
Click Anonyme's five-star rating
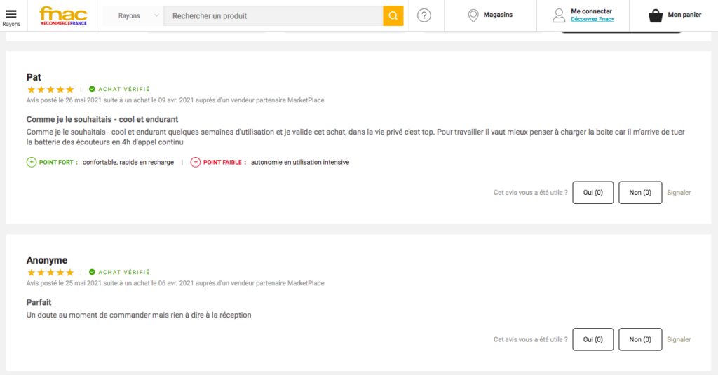point(50,273)
